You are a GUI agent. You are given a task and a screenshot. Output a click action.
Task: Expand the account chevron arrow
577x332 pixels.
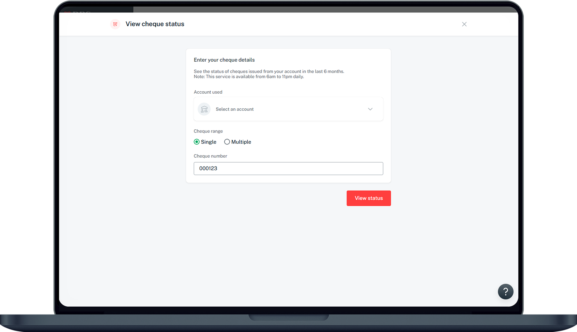point(370,109)
